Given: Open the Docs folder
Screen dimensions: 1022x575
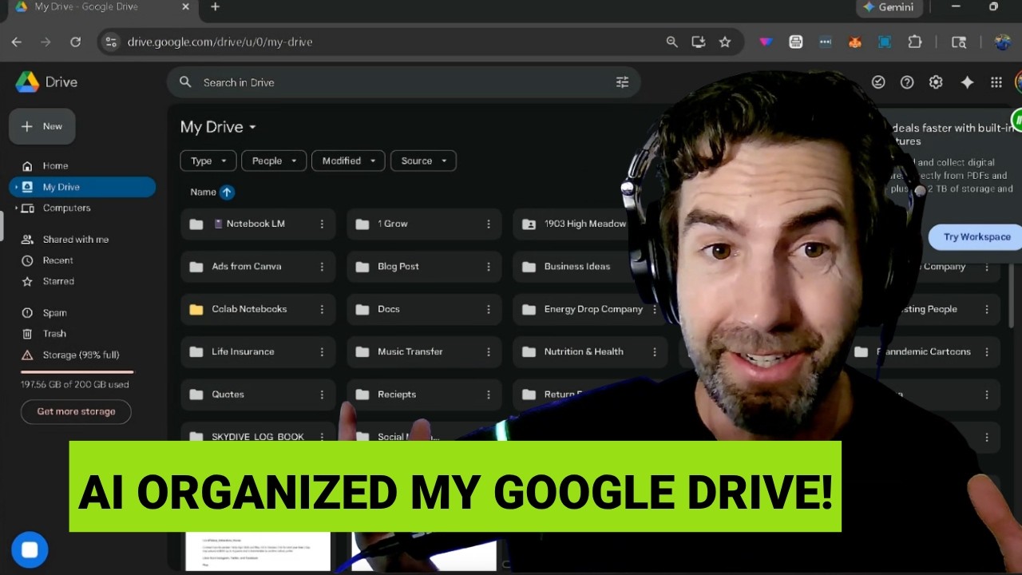Looking at the screenshot, I should (x=424, y=309).
